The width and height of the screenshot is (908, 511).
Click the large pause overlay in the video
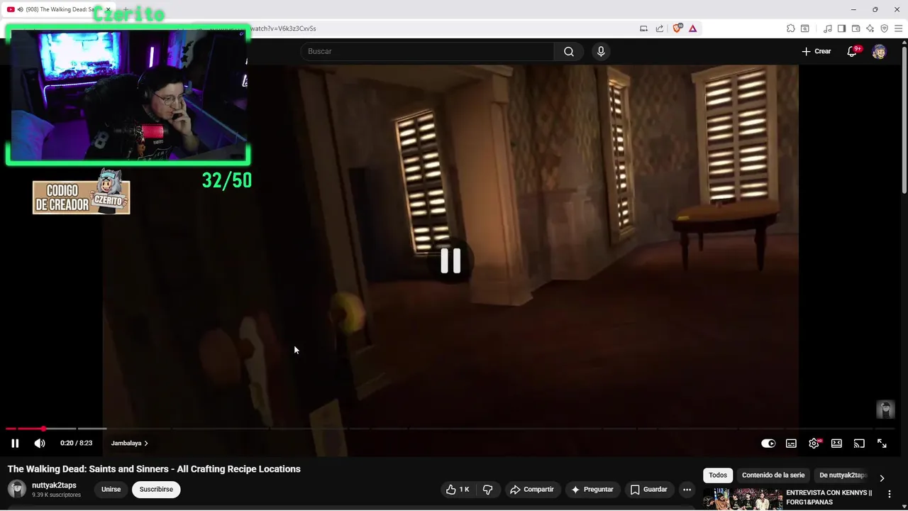click(450, 260)
